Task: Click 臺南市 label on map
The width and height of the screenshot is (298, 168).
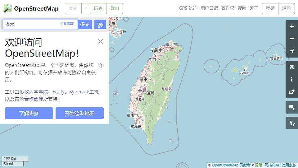Action: coord(132,115)
